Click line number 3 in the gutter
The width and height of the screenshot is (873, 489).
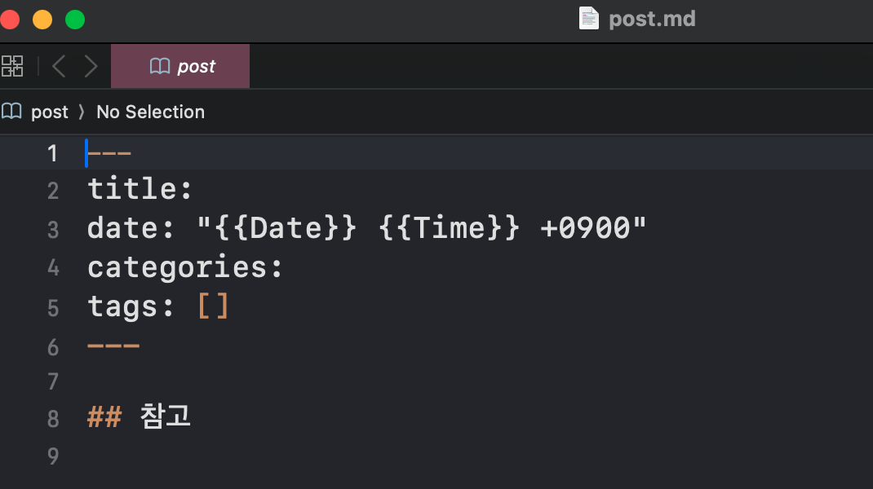(53, 230)
